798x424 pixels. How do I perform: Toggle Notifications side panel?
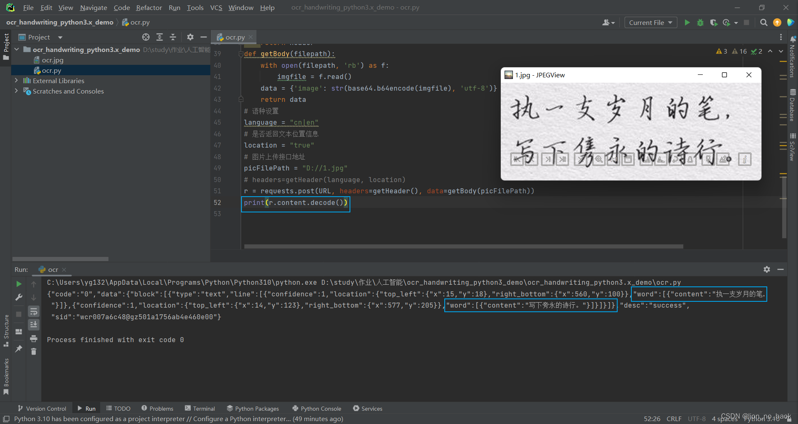coord(792,57)
